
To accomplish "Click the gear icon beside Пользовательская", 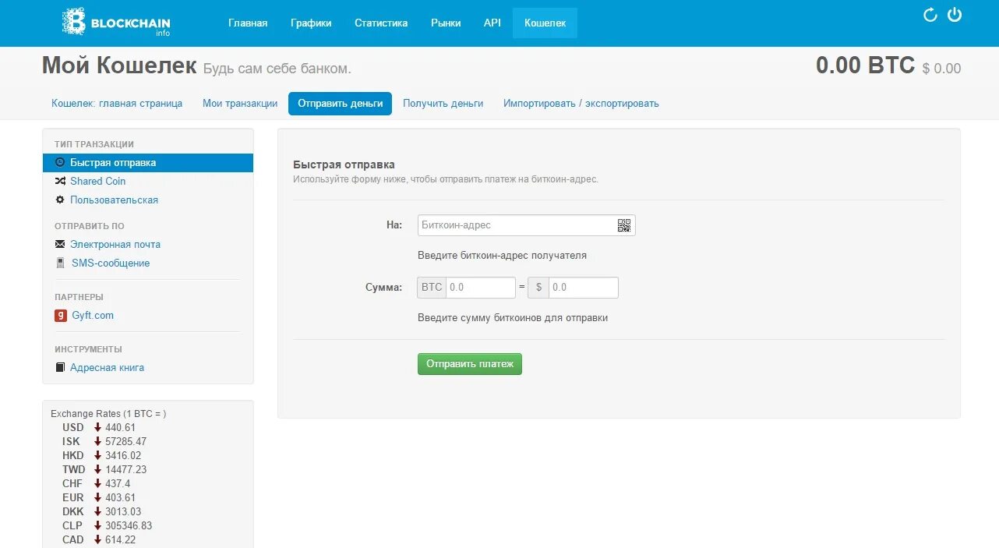I will click(60, 200).
